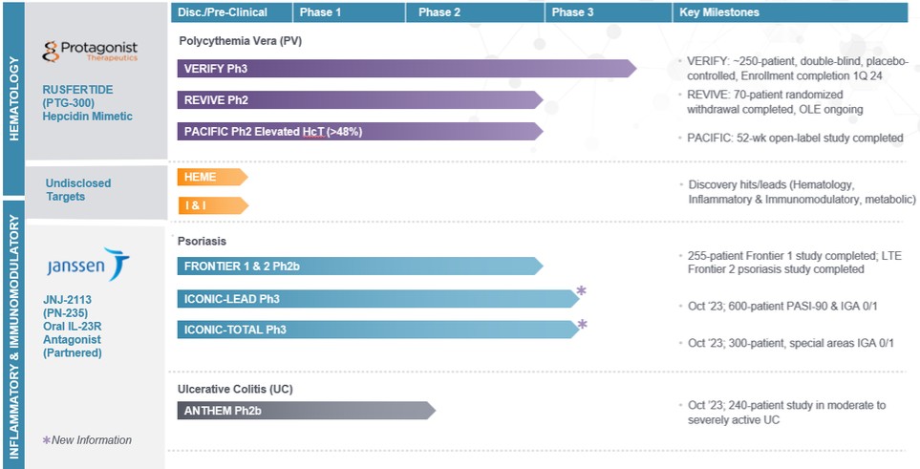Click the asterisk beside ICONIC-TOTAL Ph3 bar
This screenshot has width=920, height=469.
pos(582,324)
